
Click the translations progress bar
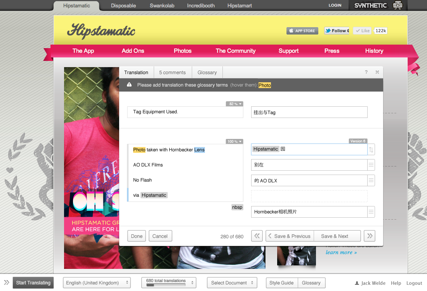coord(166,285)
